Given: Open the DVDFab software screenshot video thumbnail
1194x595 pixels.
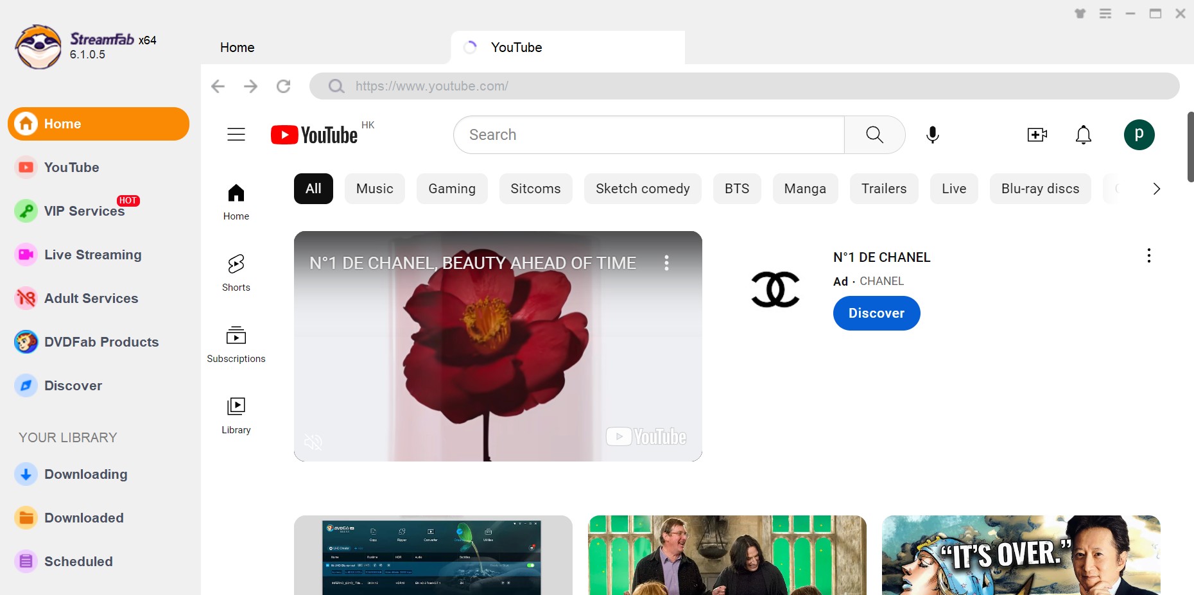Looking at the screenshot, I should [433, 555].
